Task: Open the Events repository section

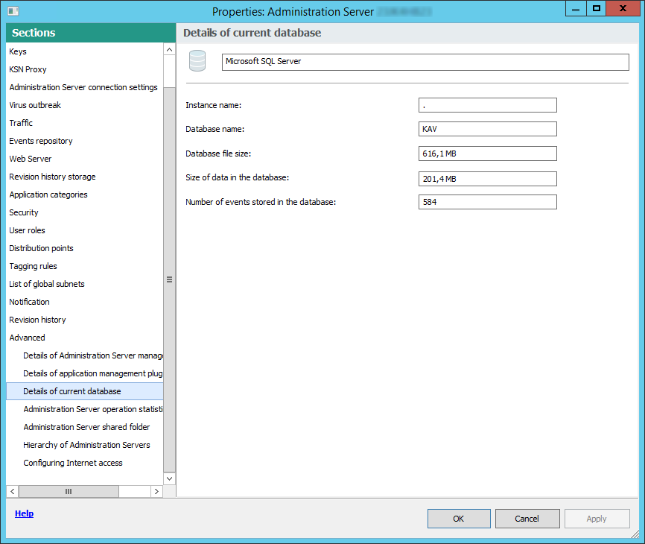Action: pyautogui.click(x=40, y=140)
